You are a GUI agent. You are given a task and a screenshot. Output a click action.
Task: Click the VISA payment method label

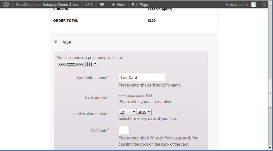click(x=67, y=42)
